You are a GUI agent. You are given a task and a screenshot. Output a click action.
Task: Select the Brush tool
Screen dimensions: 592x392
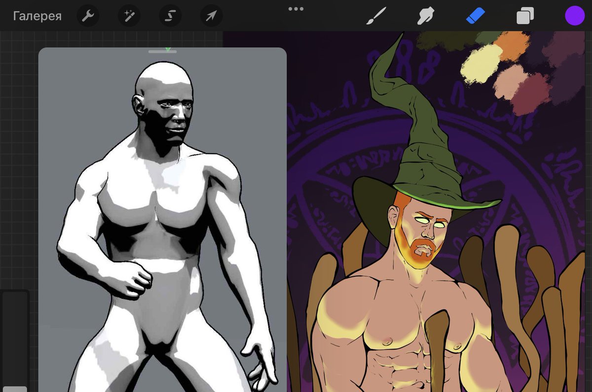376,16
